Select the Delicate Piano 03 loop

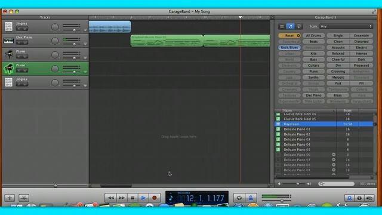click(x=324, y=139)
